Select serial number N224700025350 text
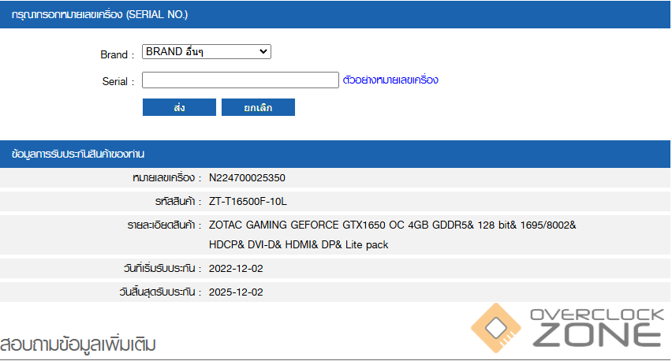The image size is (672, 361). [247, 178]
